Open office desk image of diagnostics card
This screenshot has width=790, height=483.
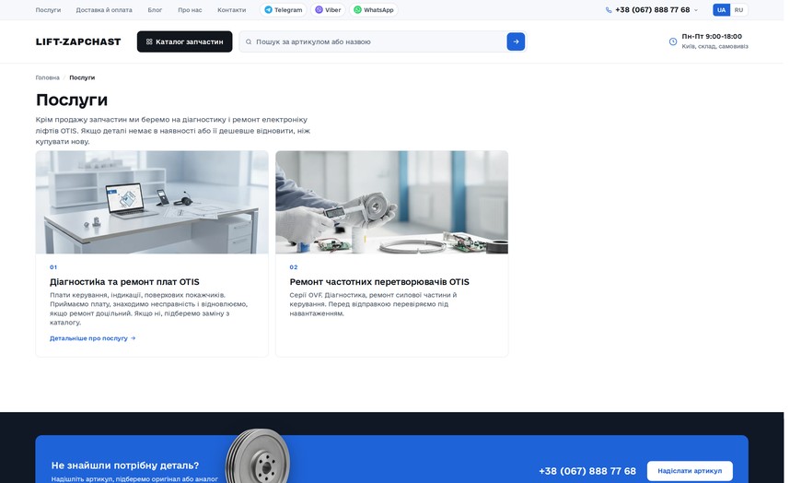pos(152,202)
